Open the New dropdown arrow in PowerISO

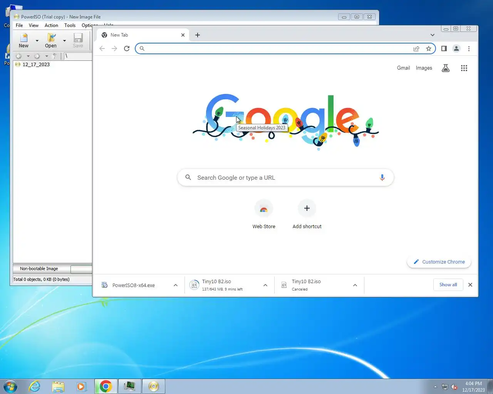point(37,40)
